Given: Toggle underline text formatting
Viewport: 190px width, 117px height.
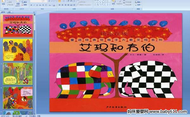Looking at the screenshot, I should click(37, 5).
